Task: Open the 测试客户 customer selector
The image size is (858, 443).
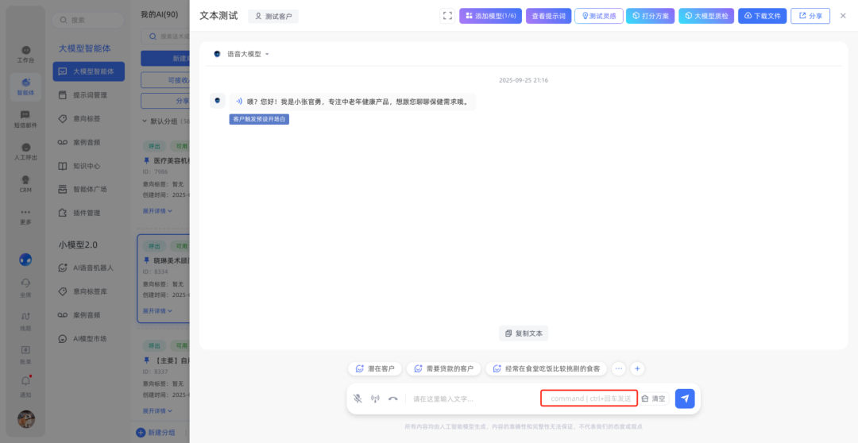Action: (x=273, y=16)
